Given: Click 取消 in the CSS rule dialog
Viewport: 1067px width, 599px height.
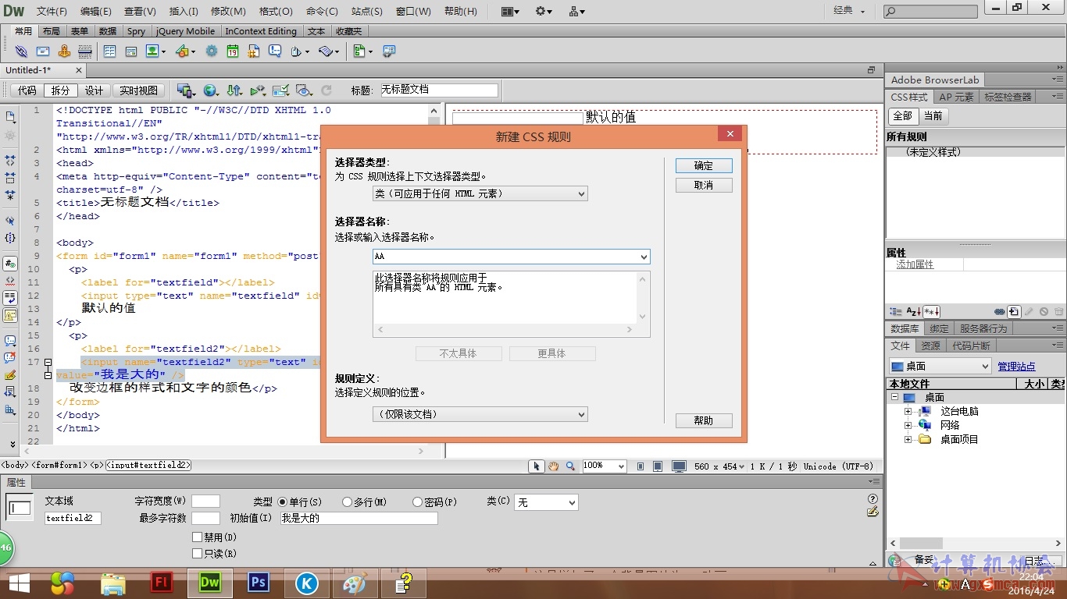Looking at the screenshot, I should click(704, 185).
